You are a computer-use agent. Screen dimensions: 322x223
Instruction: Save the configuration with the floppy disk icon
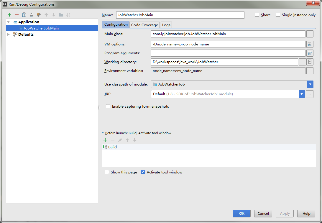tap(32, 15)
